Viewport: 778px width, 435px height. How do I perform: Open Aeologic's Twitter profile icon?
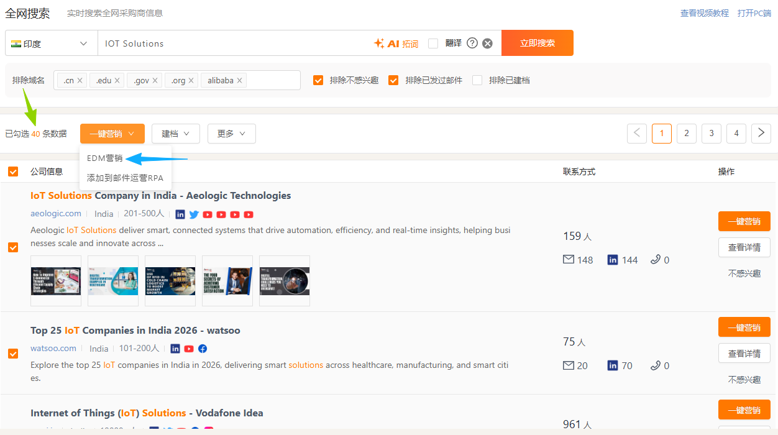point(194,214)
